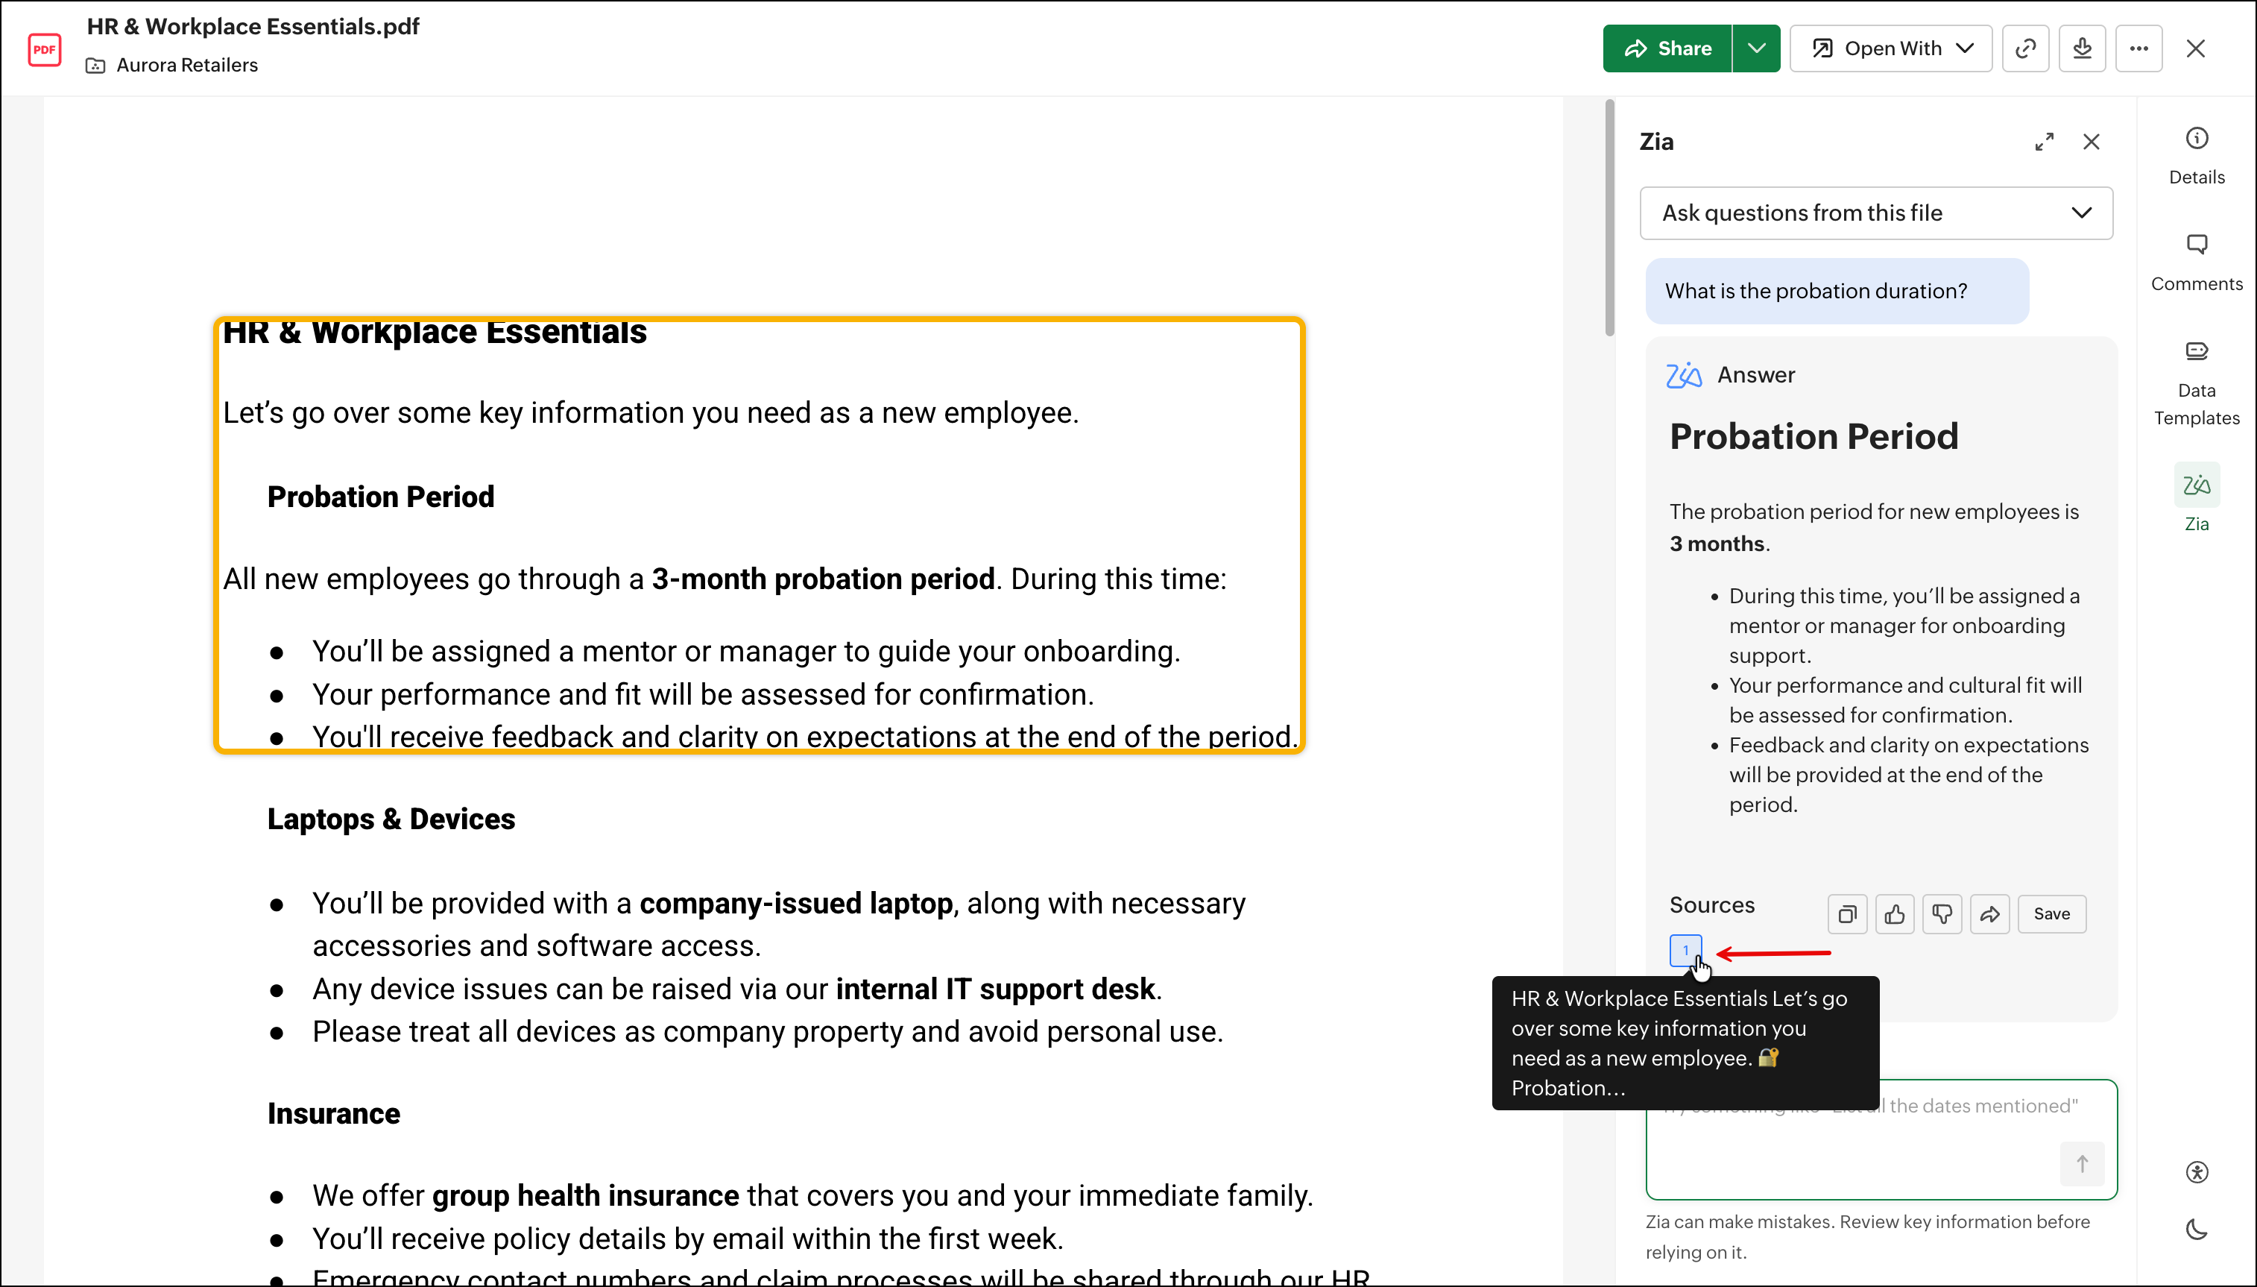Image resolution: width=2257 pixels, height=1287 pixels.
Task: Open the more options ellipsis menu
Action: 2138,48
